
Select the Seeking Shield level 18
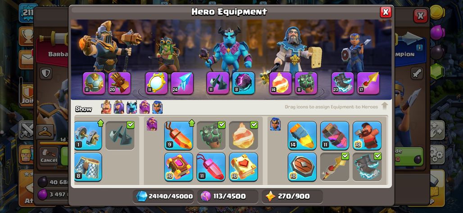pos(302,167)
